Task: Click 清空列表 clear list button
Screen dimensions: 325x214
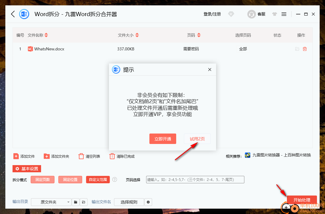Action: [89, 156]
